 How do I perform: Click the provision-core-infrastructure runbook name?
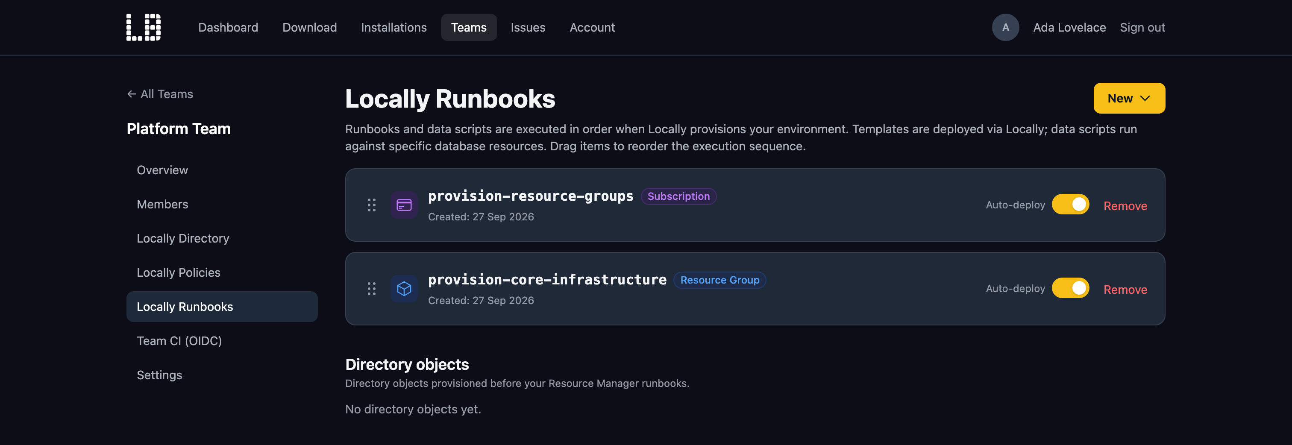pos(547,280)
